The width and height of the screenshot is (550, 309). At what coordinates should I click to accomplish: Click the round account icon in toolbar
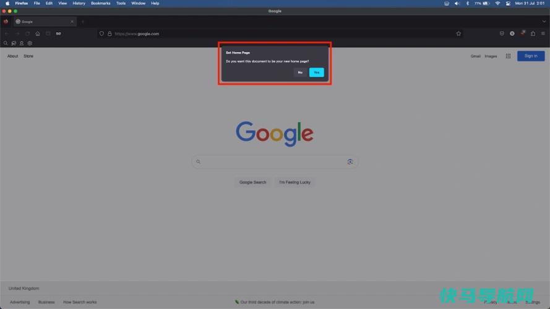tap(512, 33)
